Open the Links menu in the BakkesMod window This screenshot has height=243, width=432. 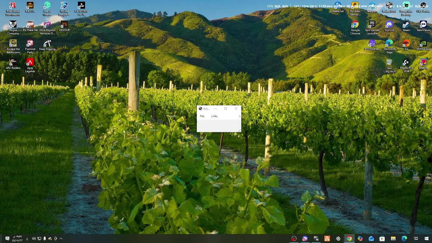(x=214, y=116)
